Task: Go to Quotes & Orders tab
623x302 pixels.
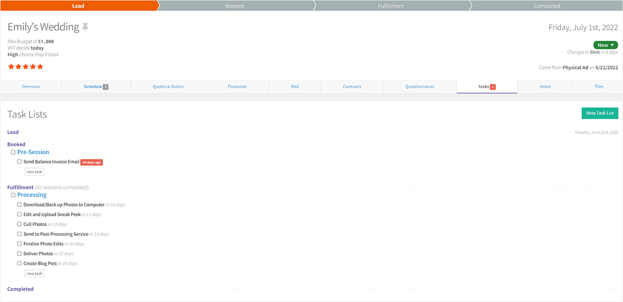Action: [168, 86]
